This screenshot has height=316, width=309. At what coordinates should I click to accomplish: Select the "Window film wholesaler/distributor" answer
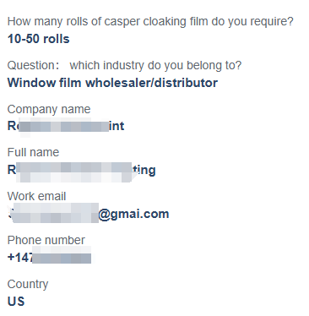point(112,83)
